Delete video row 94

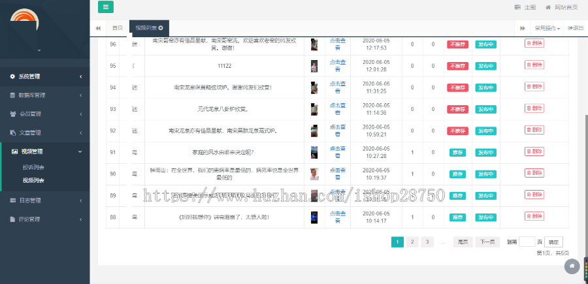click(534, 87)
